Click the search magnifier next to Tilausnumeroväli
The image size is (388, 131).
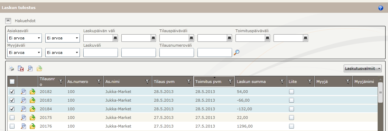click(237, 53)
